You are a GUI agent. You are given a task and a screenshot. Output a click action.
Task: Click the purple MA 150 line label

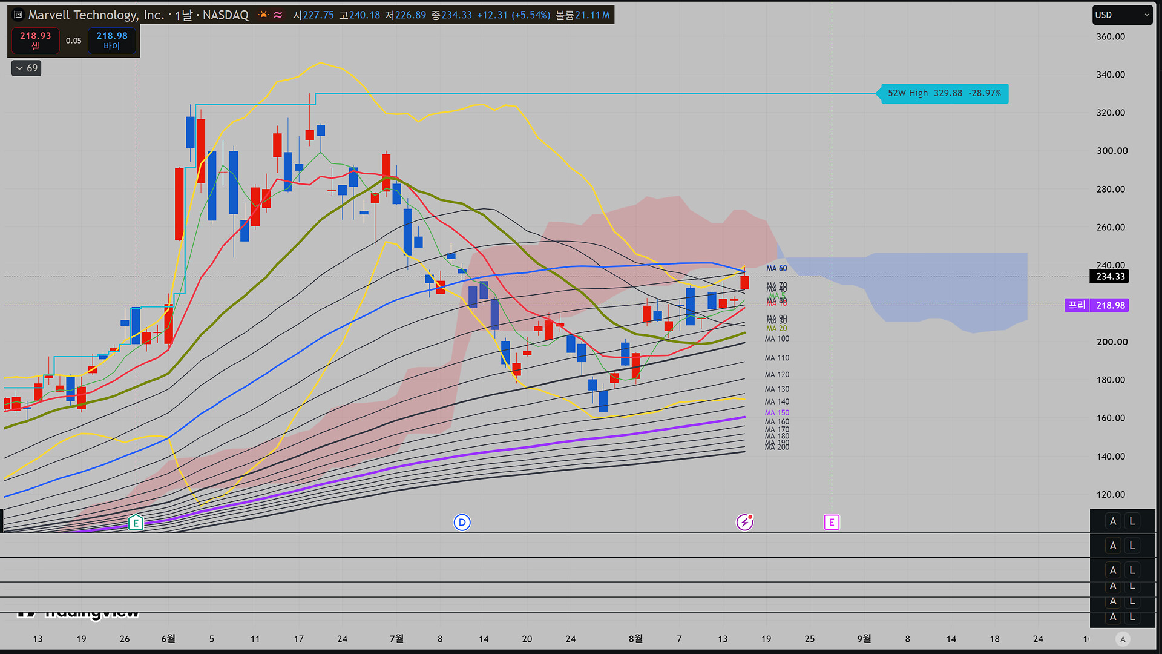pyautogui.click(x=777, y=413)
